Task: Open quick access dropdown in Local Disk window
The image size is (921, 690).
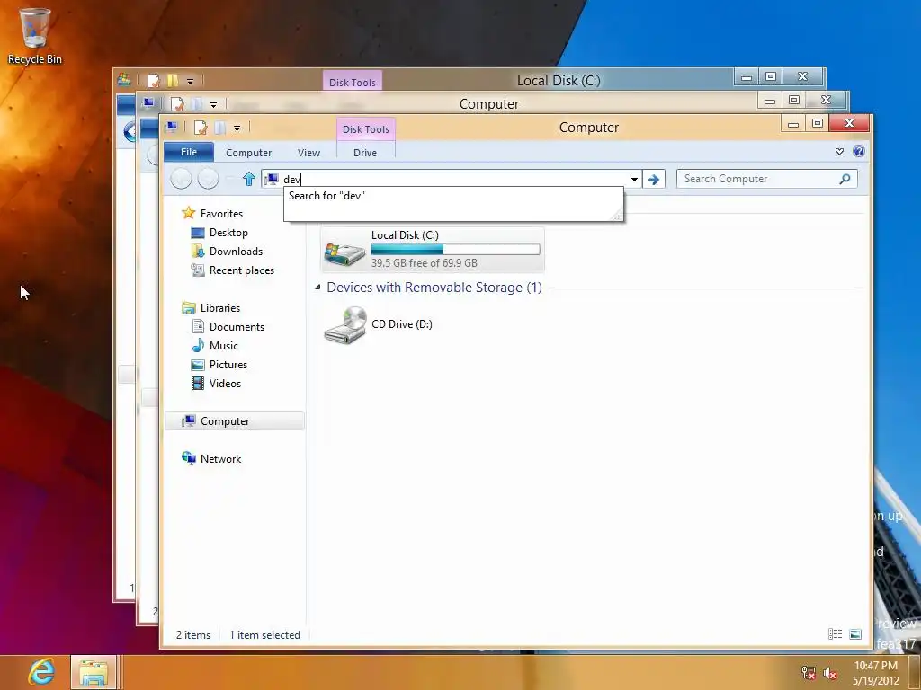Action: pyautogui.click(x=191, y=81)
